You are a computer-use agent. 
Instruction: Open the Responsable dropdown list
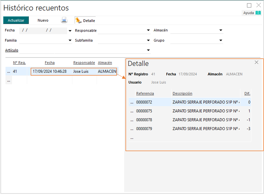[x=148, y=30]
